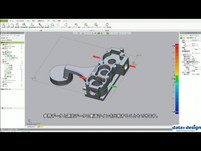Open the スキャンプロセス section header
The width and height of the screenshot is (201, 151).
point(12,40)
